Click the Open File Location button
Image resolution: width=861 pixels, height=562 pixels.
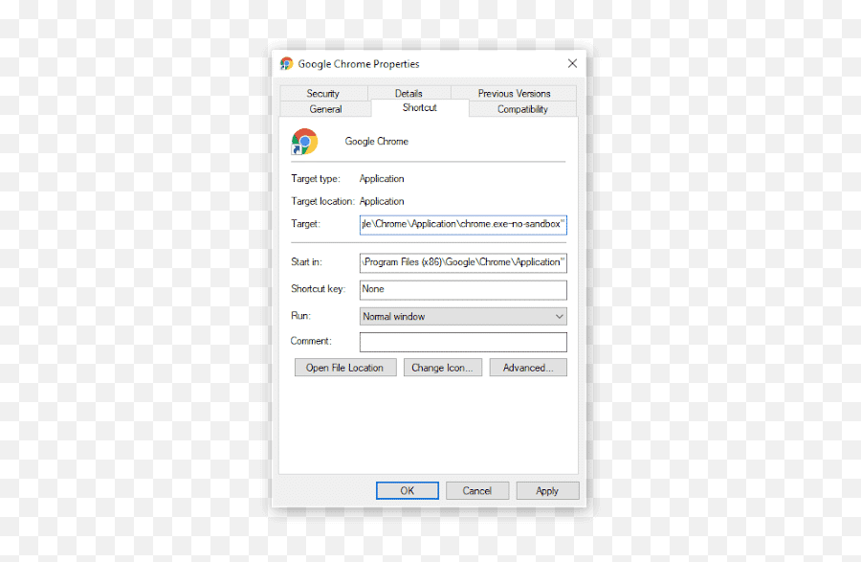click(x=344, y=367)
